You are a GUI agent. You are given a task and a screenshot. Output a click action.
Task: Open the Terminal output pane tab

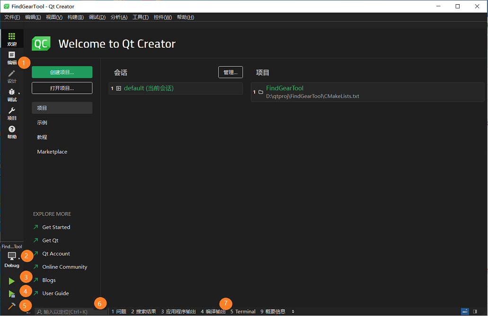coord(243,311)
